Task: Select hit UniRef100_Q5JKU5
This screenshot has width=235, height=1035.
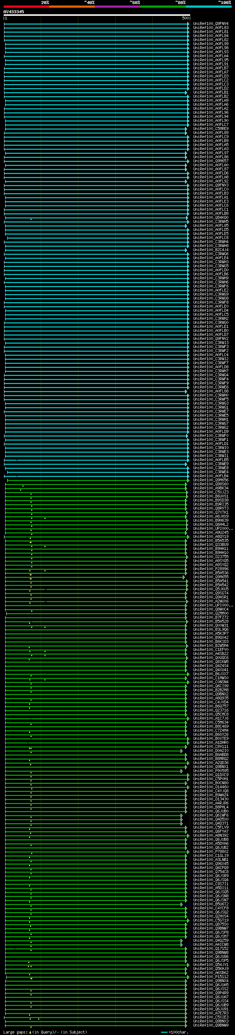Action: tap(210, 589)
